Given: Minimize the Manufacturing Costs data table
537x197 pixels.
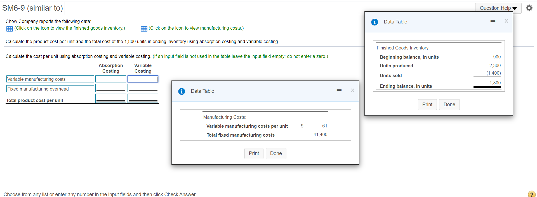Looking at the screenshot, I should [x=339, y=90].
